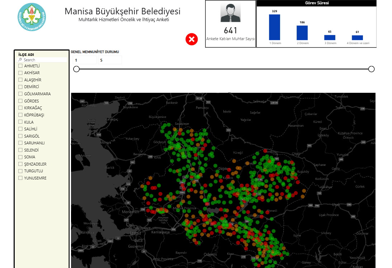The image size is (392, 268).
Task: Click the maximum satisfaction value field
Action: (110, 60)
